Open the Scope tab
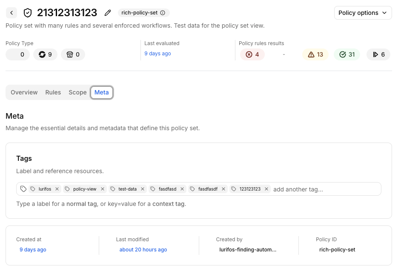398x271 pixels. (x=77, y=92)
